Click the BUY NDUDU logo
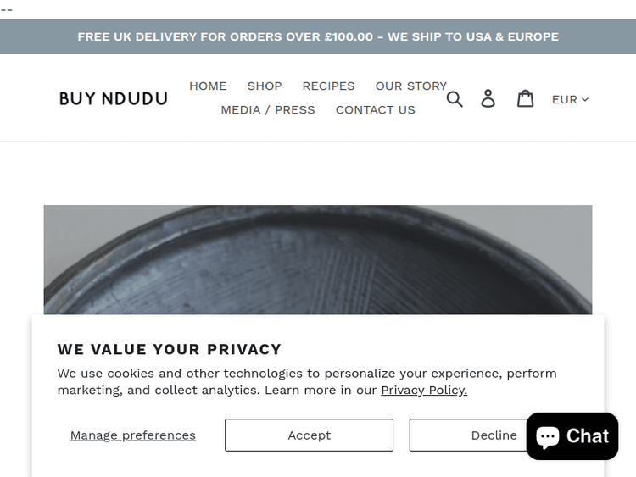Viewport: 636px width, 477px height. pyautogui.click(x=114, y=98)
